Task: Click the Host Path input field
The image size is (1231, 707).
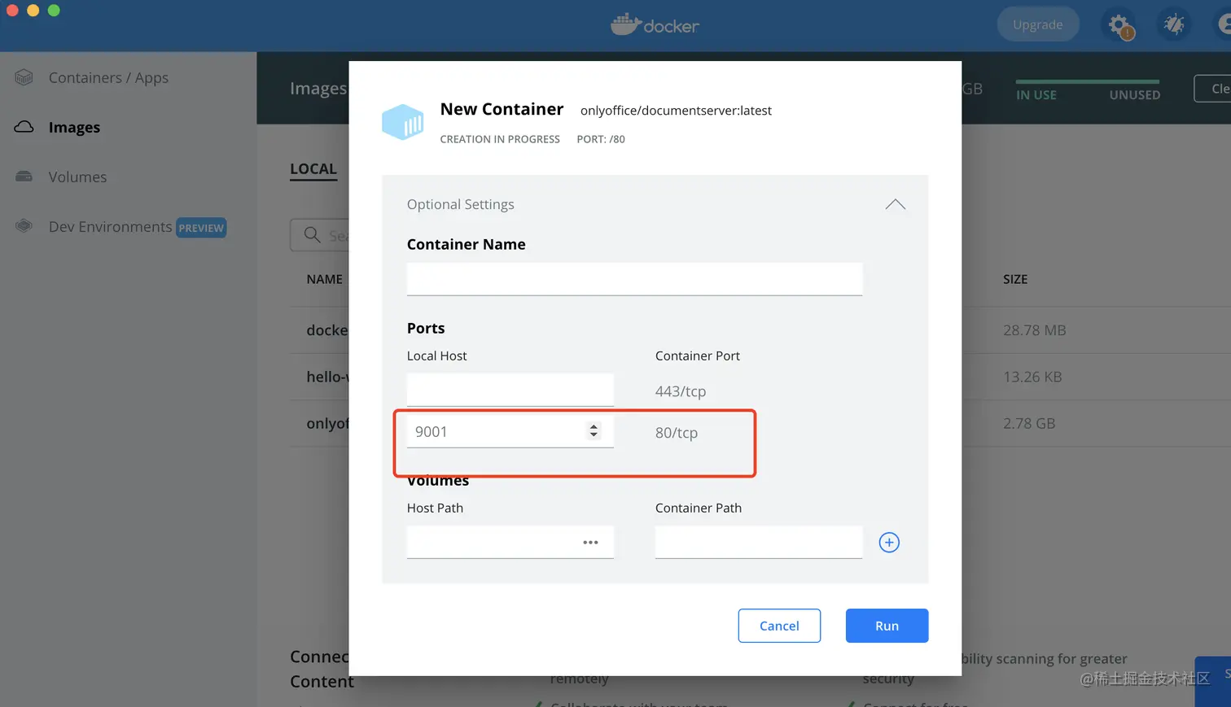Action: tap(510, 542)
